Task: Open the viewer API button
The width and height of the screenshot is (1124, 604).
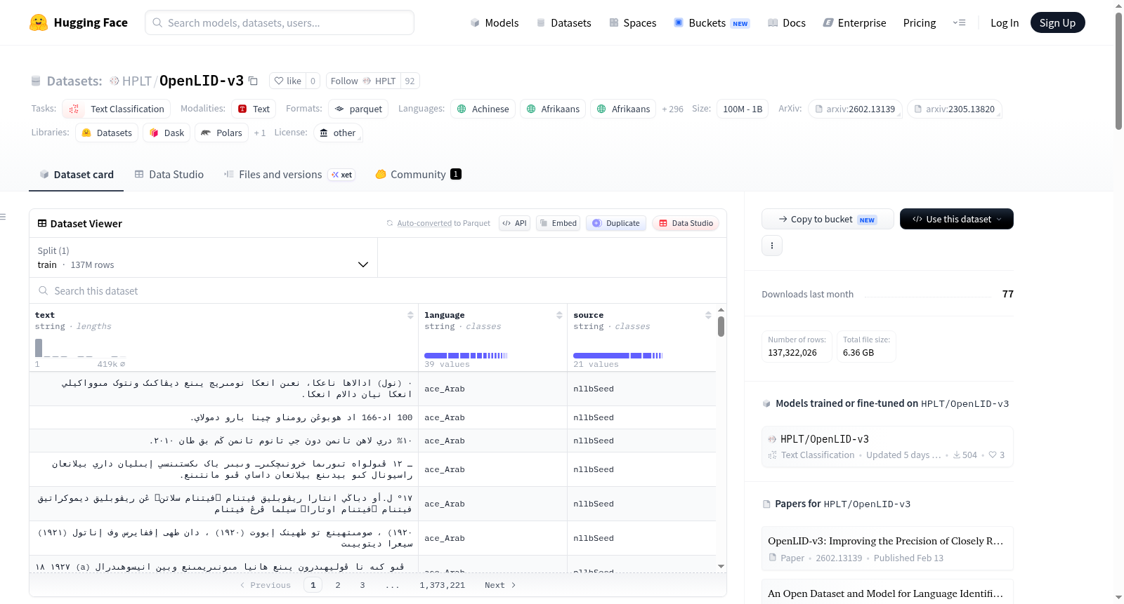Action: click(514, 223)
